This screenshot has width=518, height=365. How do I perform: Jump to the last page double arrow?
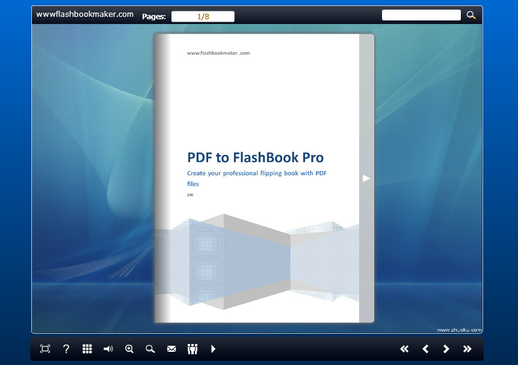467,349
